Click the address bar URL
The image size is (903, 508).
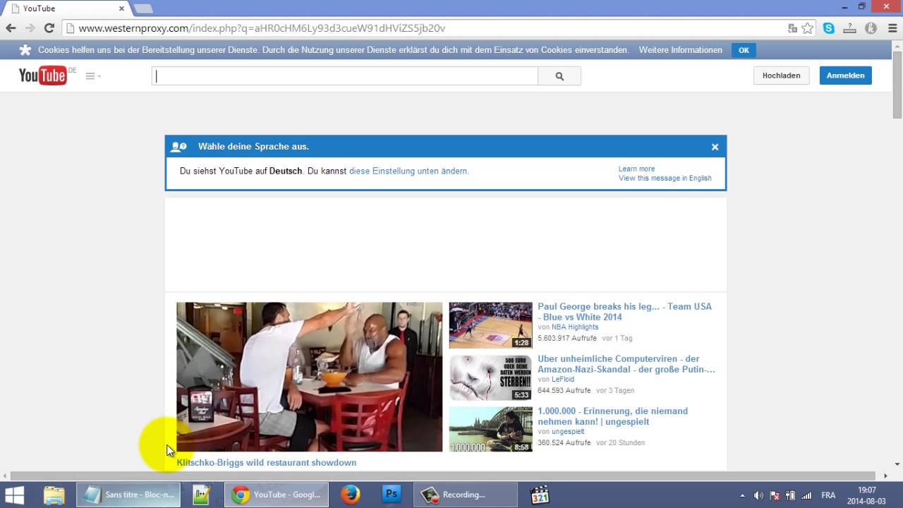pyautogui.click(x=262, y=28)
